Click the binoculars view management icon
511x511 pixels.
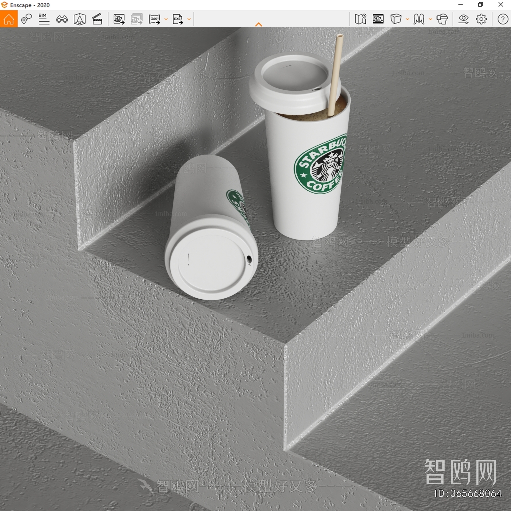click(62, 19)
